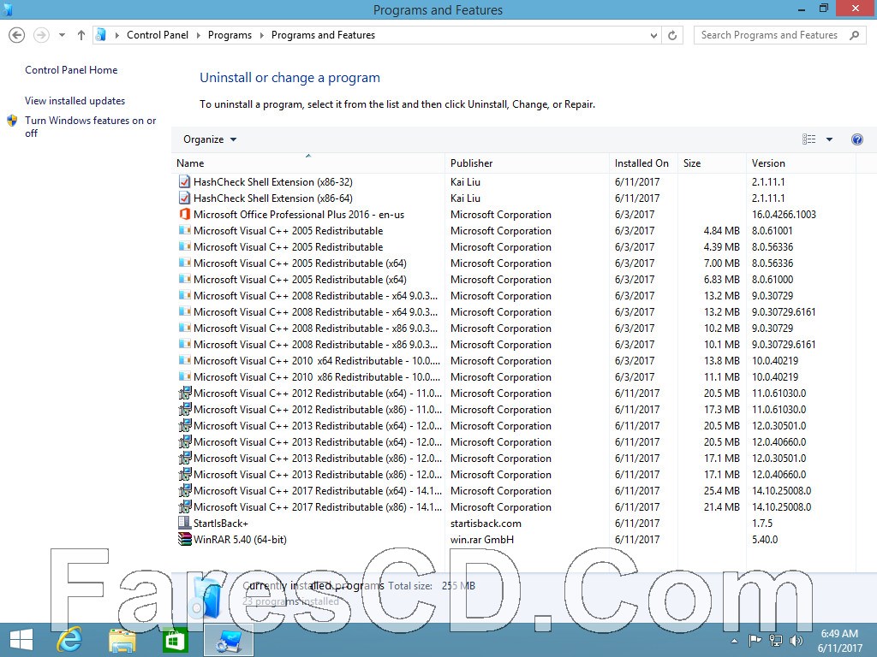Select the StartIsBack+ program icon
This screenshot has width=877, height=657.
[184, 523]
